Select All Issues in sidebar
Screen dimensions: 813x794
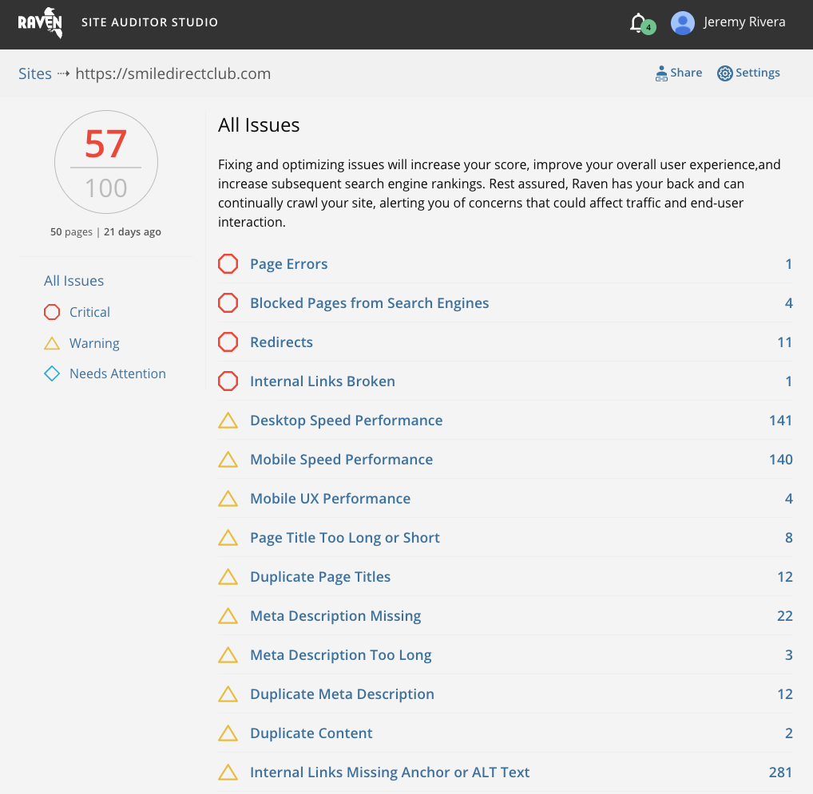[x=73, y=281]
